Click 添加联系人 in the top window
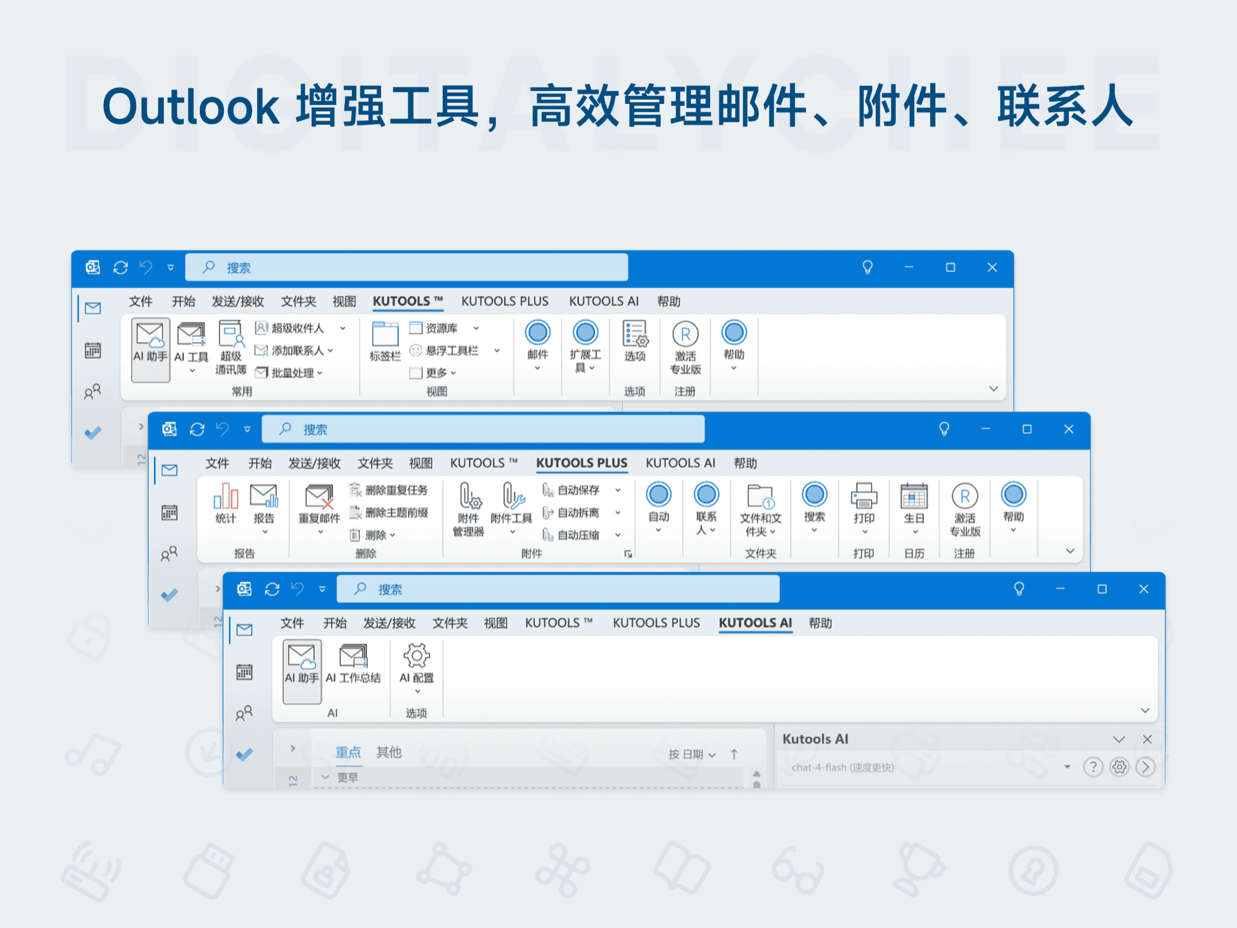The height and width of the screenshot is (928, 1237). tap(294, 351)
